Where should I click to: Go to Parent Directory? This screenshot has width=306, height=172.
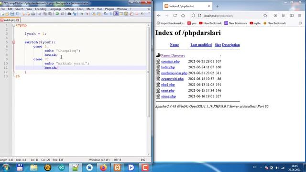tap(173, 55)
